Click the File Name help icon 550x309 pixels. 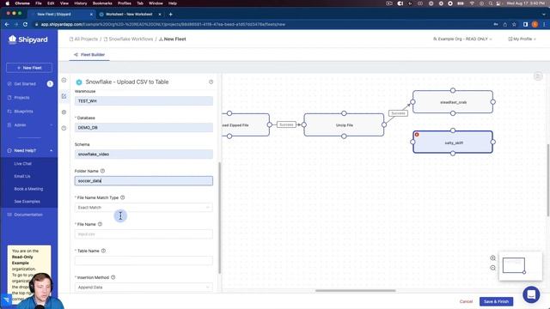tap(100, 224)
